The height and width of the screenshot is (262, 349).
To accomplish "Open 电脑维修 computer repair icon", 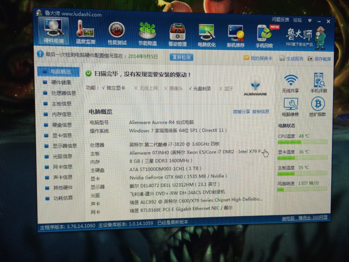I will click(291, 107).
